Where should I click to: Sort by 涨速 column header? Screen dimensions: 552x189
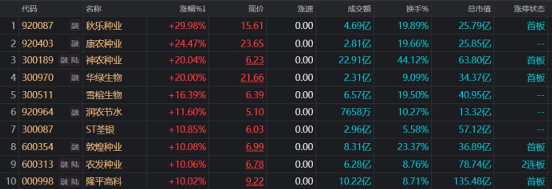click(305, 9)
